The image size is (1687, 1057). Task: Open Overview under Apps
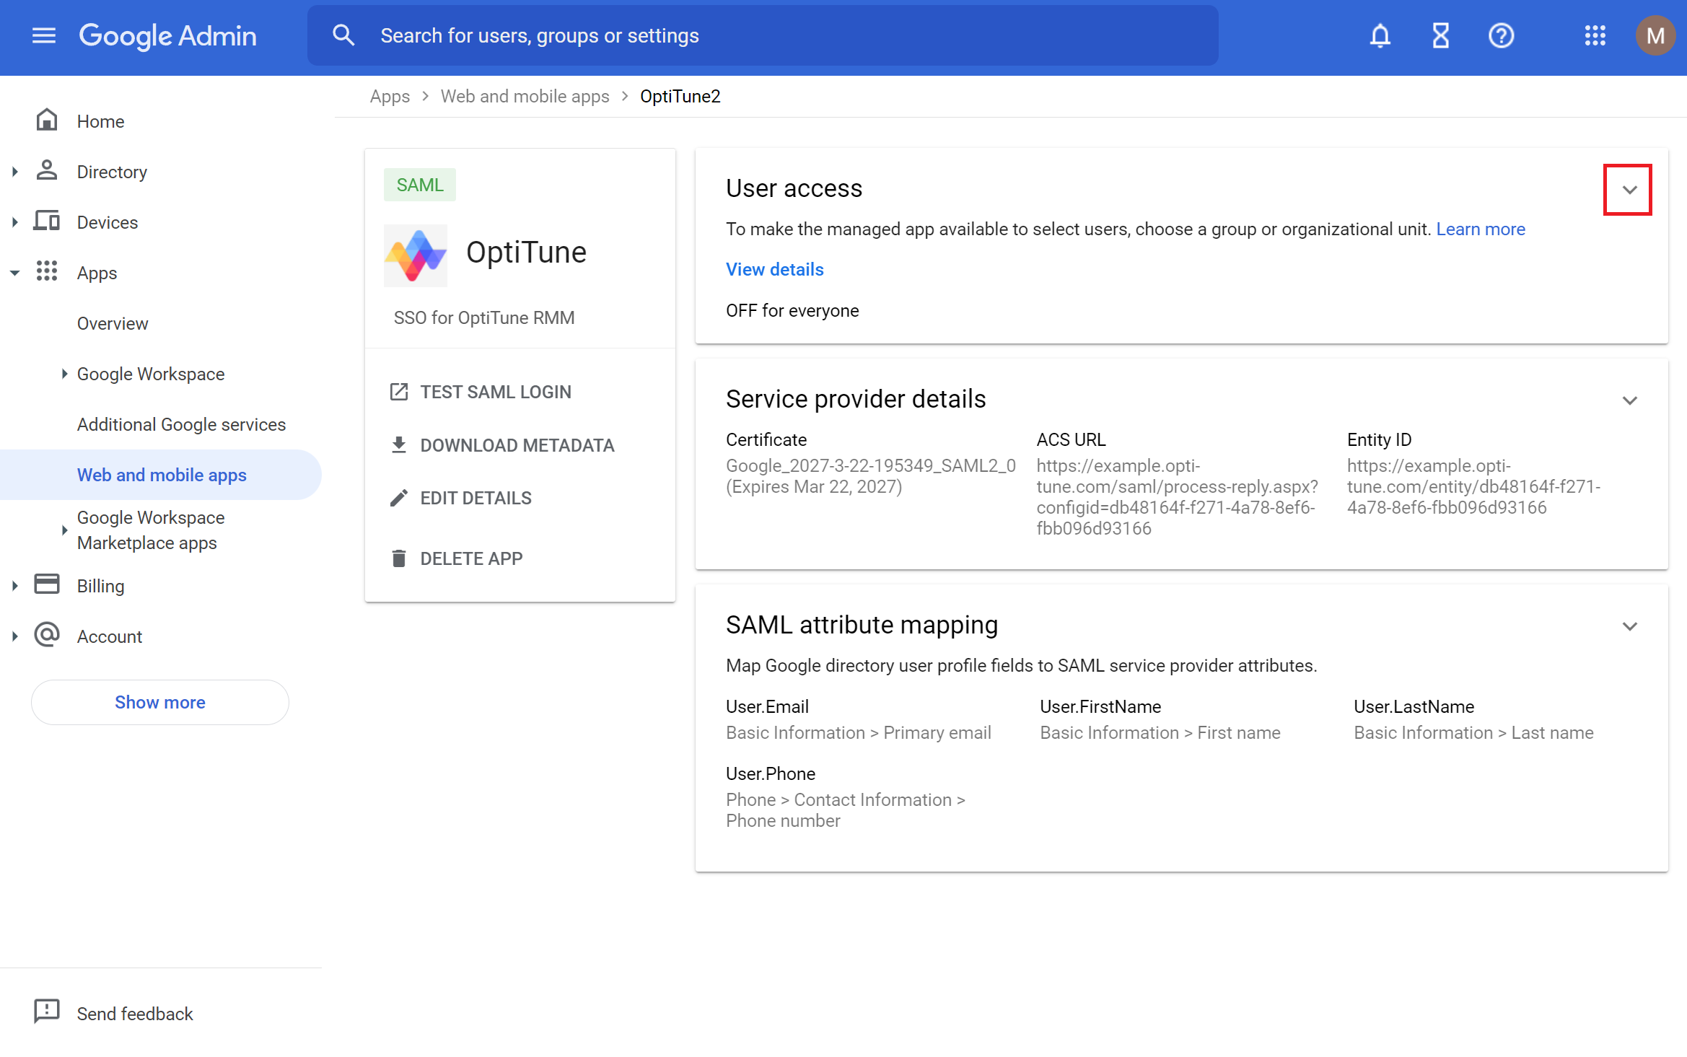point(113,323)
